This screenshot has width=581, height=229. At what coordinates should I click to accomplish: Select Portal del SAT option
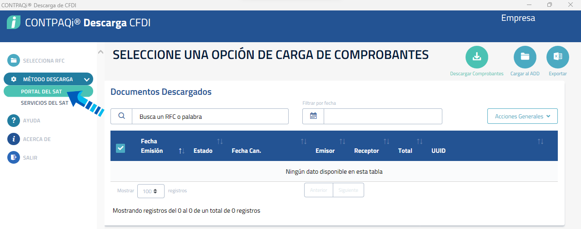[41, 91]
